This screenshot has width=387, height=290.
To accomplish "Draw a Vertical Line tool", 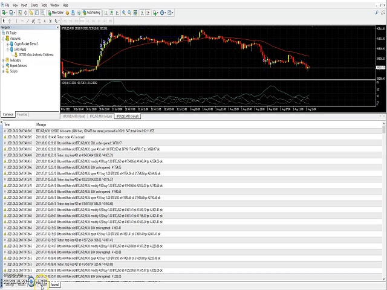I will tap(16, 21).
